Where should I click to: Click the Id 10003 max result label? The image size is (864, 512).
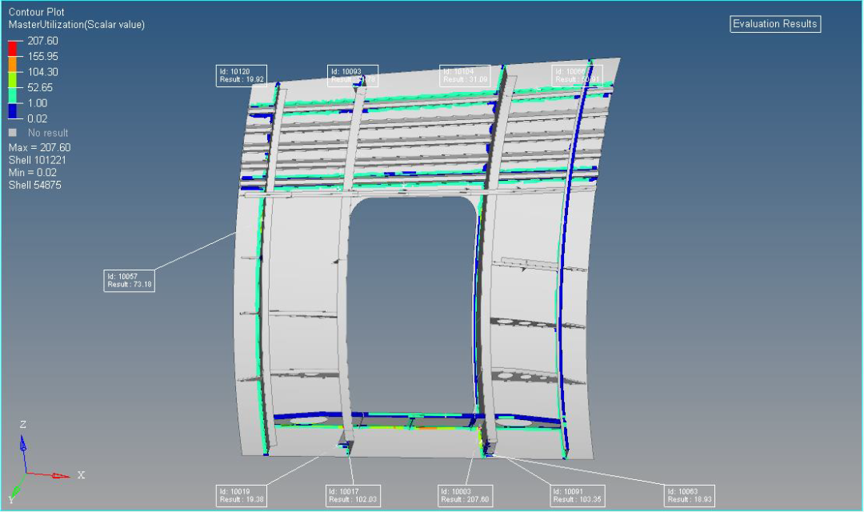[x=465, y=495]
